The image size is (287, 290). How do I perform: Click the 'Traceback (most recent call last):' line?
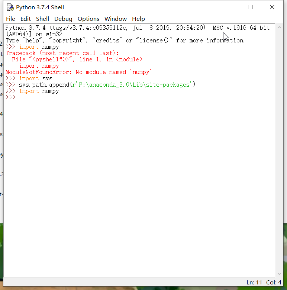click(x=62, y=53)
